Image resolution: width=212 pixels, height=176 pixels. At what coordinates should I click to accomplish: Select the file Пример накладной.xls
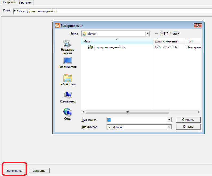pyautogui.click(x=108, y=47)
